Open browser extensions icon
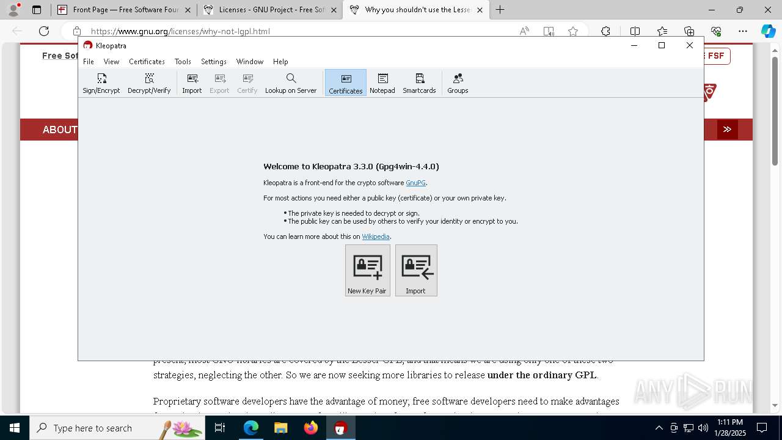Screen dimensions: 782x440 tap(605, 31)
